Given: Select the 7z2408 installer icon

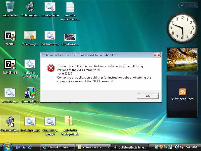Looking at the screenshot, I should point(10,38).
